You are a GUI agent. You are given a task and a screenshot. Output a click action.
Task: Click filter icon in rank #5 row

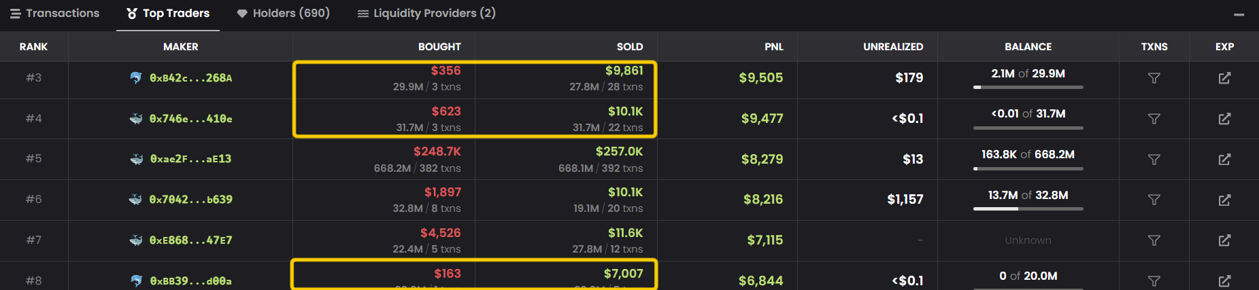click(x=1154, y=159)
